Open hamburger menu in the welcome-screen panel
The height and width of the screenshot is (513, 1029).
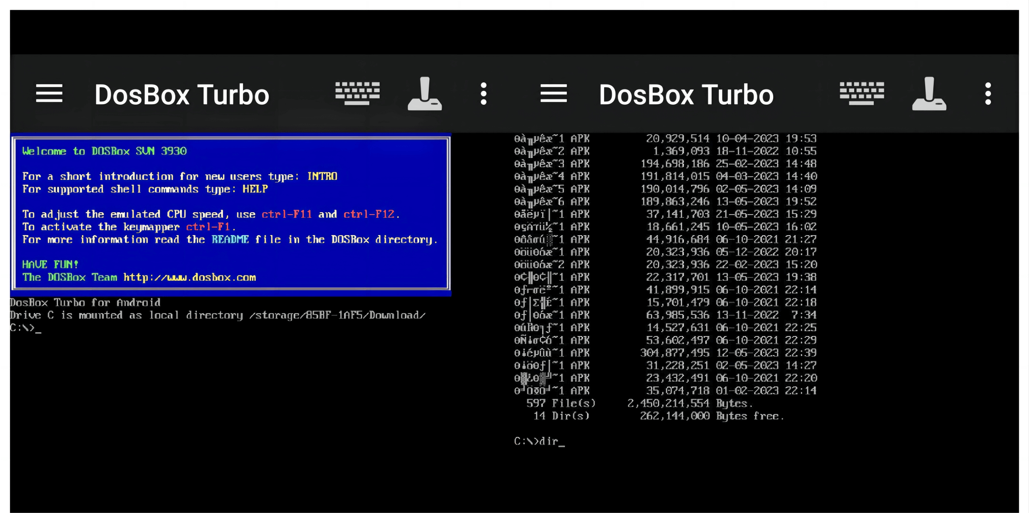click(49, 93)
